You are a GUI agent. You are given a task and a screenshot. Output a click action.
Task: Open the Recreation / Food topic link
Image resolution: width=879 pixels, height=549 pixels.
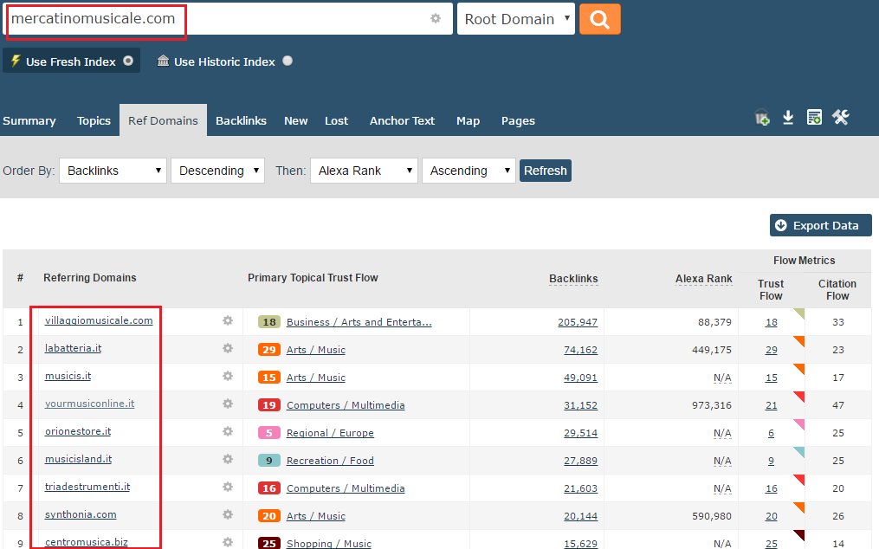330,461
